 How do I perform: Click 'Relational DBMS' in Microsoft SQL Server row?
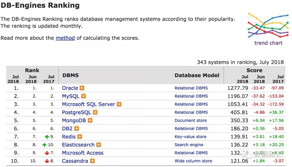pos(191,104)
